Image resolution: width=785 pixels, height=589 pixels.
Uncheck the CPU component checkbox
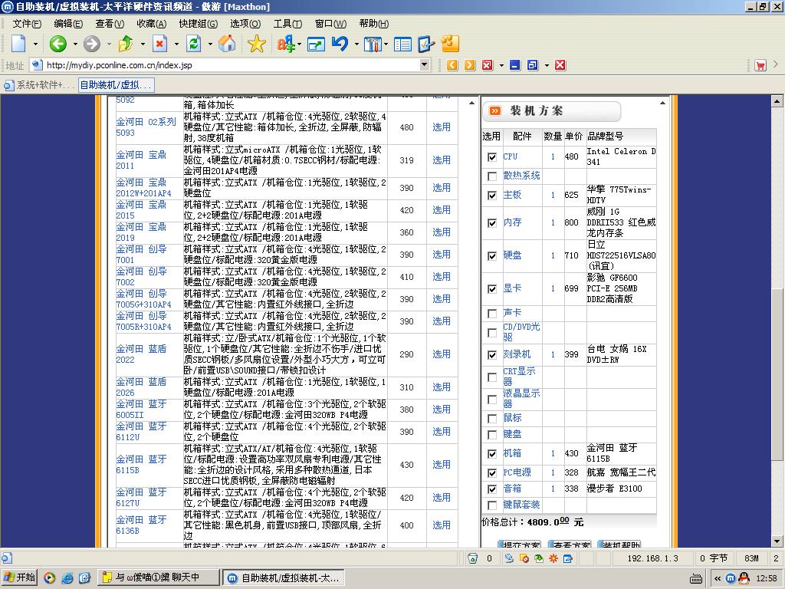[x=492, y=157]
